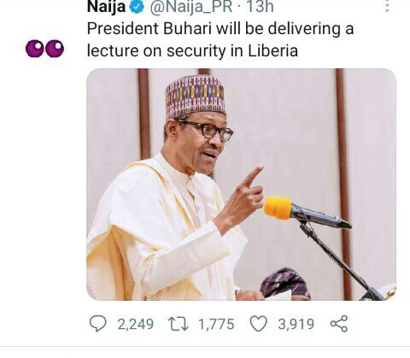Click the purple eyes emoji
The width and height of the screenshot is (410, 358).
(44, 49)
